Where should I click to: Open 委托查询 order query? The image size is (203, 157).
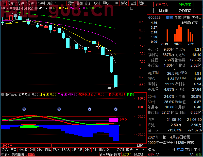185,11
